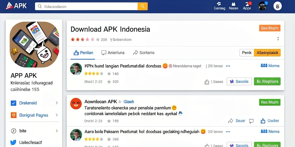Open avatar of Aara boila Paksann review
This screenshot has width=295, height=147.
(x=76, y=135)
